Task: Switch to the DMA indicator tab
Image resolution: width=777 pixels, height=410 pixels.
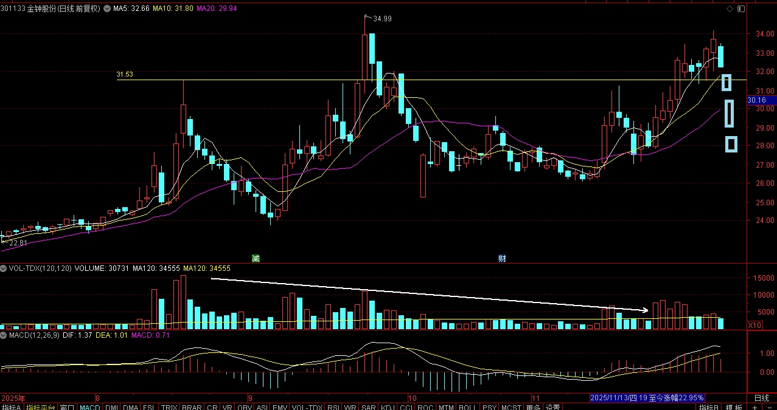Action: [x=130, y=408]
